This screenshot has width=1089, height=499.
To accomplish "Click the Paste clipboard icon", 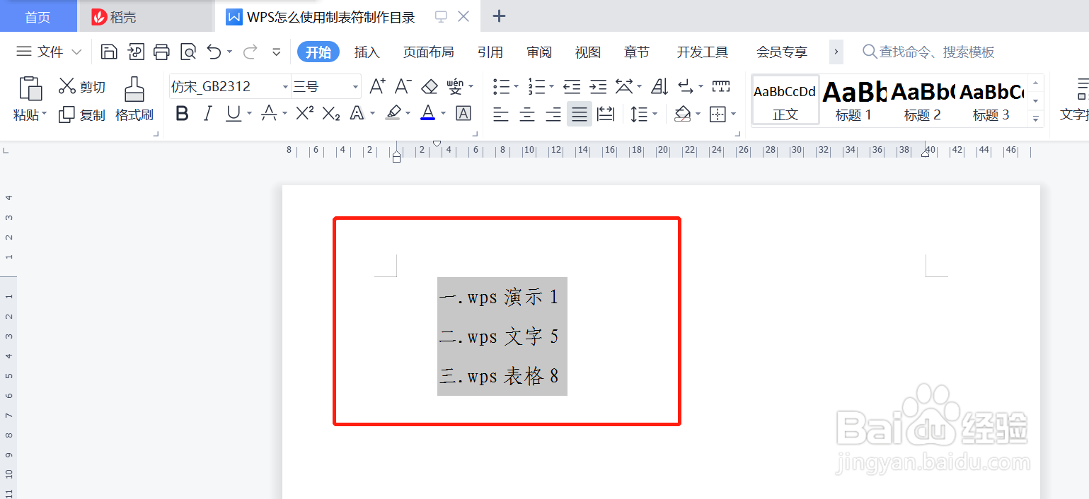I will (x=30, y=88).
